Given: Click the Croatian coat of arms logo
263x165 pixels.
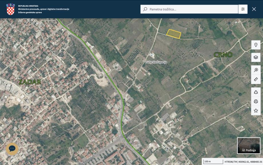Looking at the screenshot, I should [x=10, y=9].
